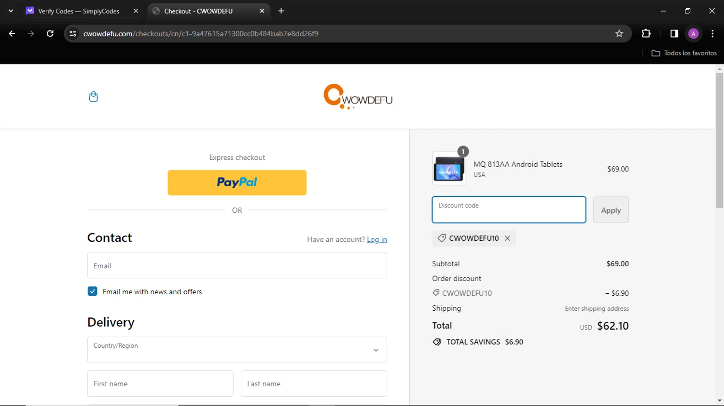
Task: Click the Subtotal $69.00 value
Action: tap(617, 264)
